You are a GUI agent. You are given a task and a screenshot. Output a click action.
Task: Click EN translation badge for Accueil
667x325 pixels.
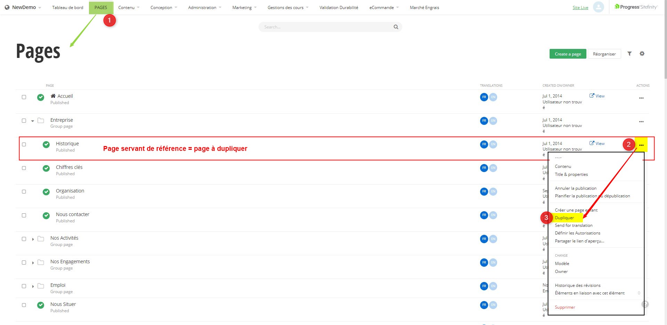[493, 97]
